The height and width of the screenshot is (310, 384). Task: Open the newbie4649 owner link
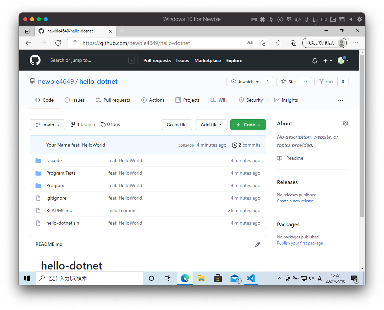(x=56, y=81)
